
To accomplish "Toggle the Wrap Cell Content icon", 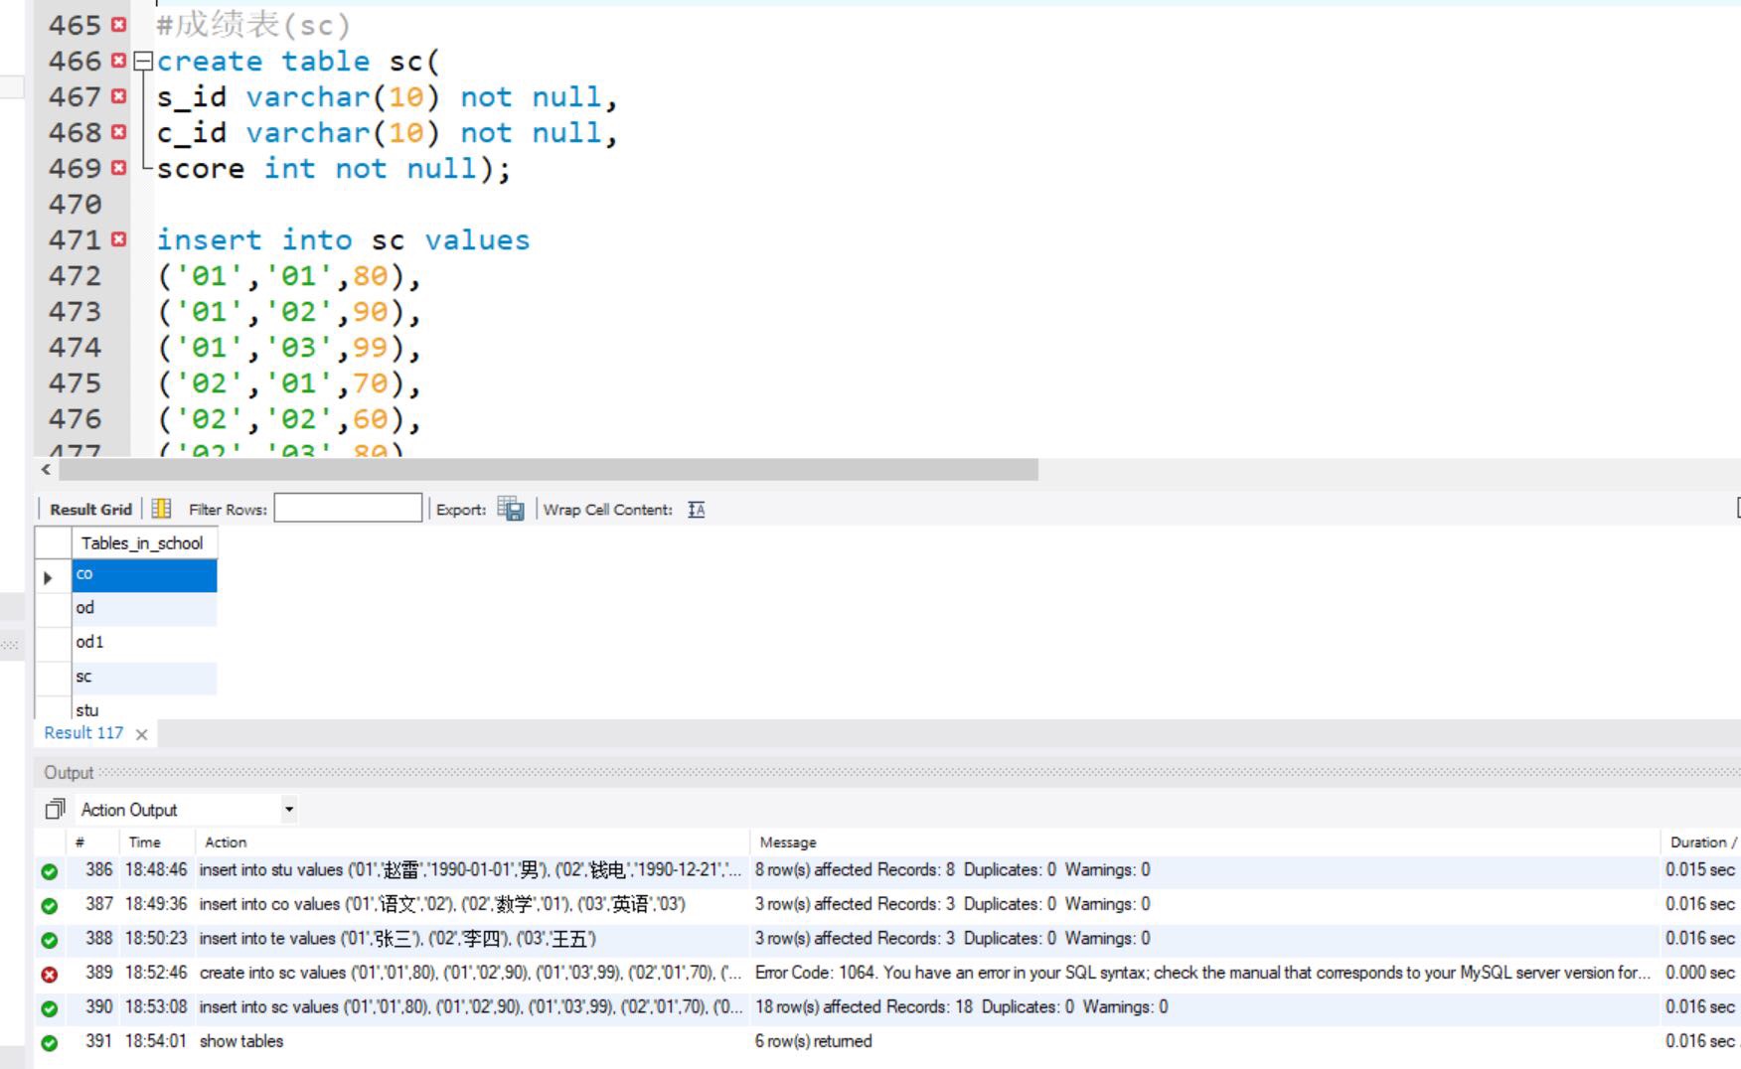I will 696,510.
